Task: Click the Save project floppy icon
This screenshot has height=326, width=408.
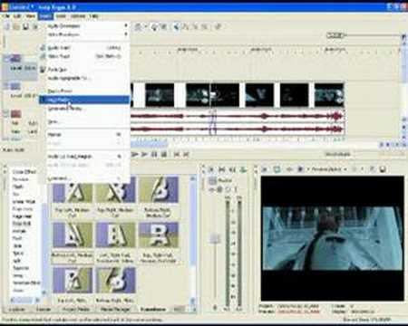Action: 25,26
